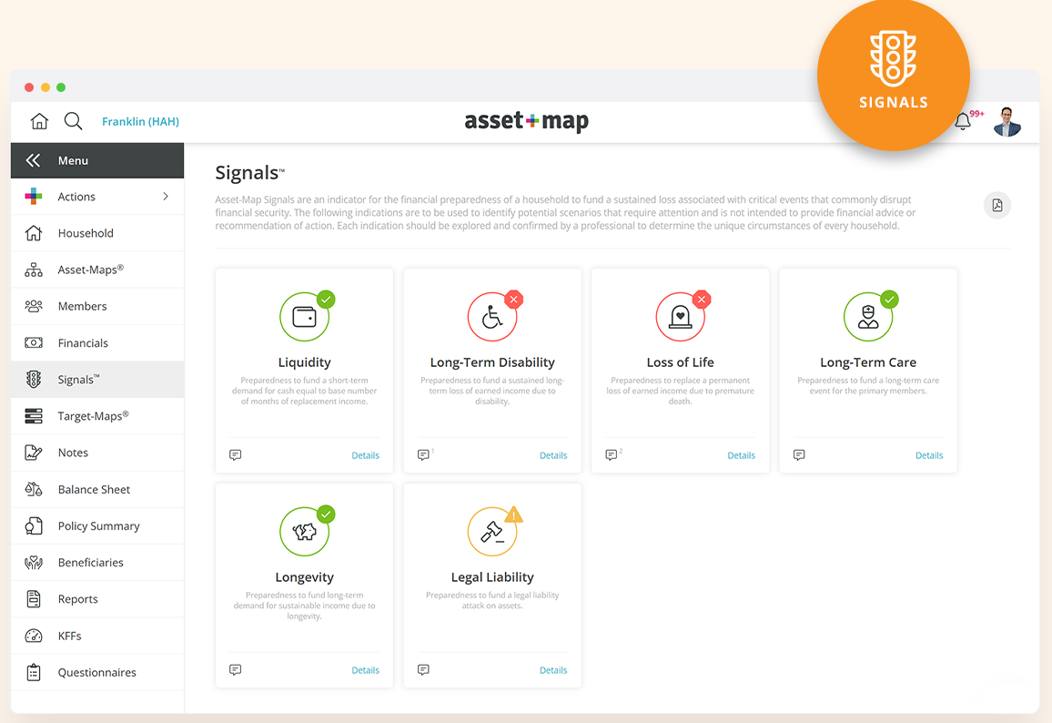Open Balance Sheet in the sidebar
This screenshot has width=1052, height=723.
pos(97,489)
